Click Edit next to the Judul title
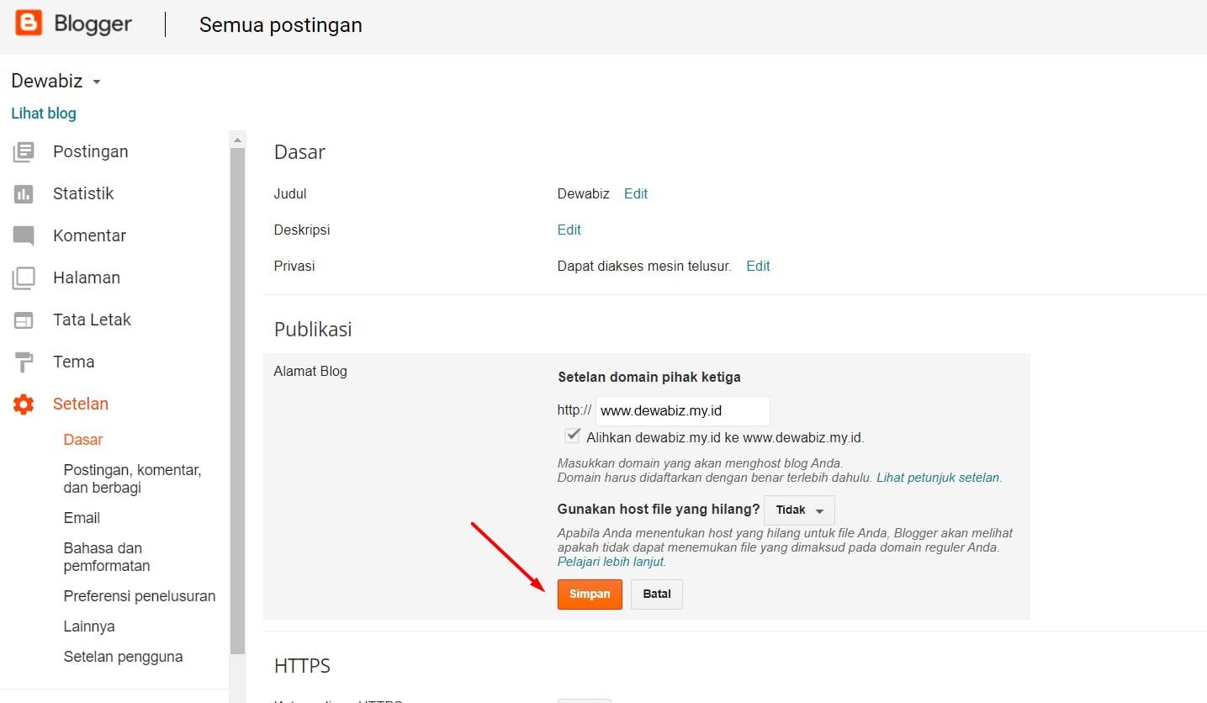 635,193
